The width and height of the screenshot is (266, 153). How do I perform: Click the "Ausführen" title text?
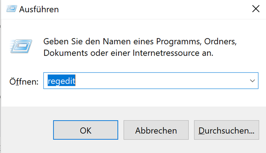(x=39, y=9)
